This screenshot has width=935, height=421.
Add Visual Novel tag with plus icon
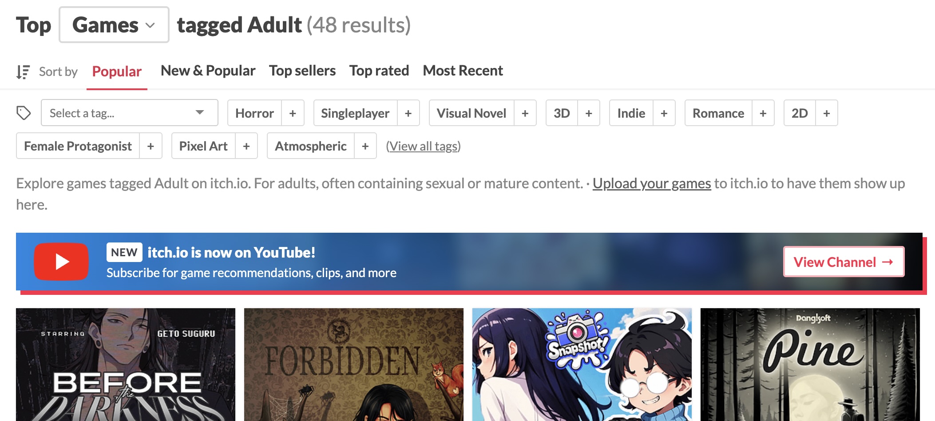point(525,113)
